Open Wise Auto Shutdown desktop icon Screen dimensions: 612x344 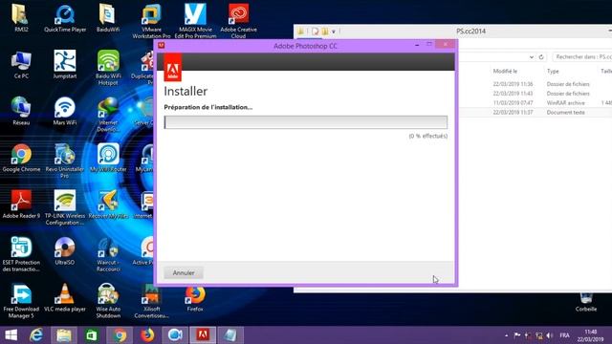click(x=108, y=301)
